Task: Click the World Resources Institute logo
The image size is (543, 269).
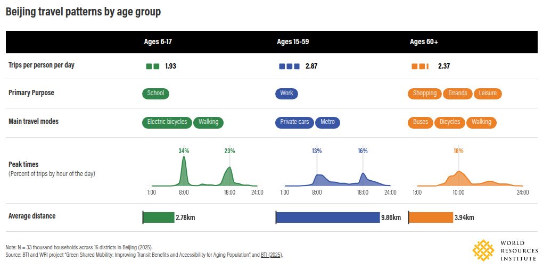Action: pos(505,250)
